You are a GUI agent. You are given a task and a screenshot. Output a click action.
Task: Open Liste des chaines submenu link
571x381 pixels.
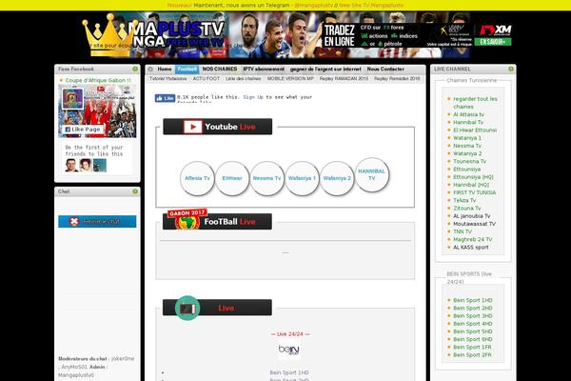[244, 79]
